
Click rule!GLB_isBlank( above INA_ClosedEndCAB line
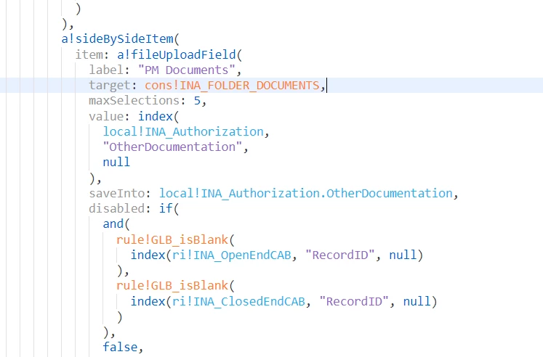[x=176, y=286]
